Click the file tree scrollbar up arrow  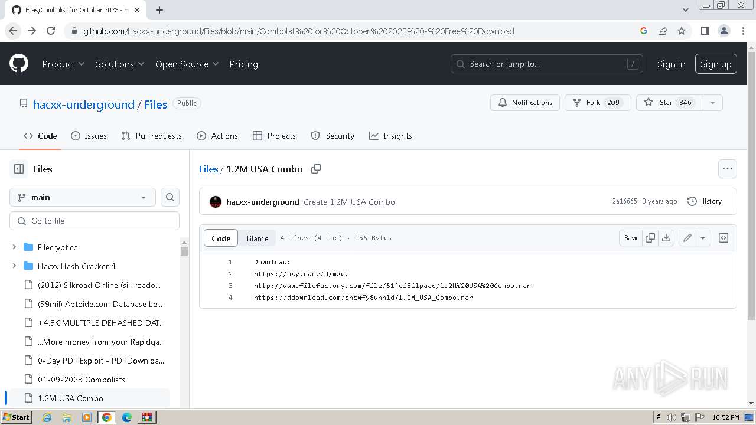(x=184, y=243)
